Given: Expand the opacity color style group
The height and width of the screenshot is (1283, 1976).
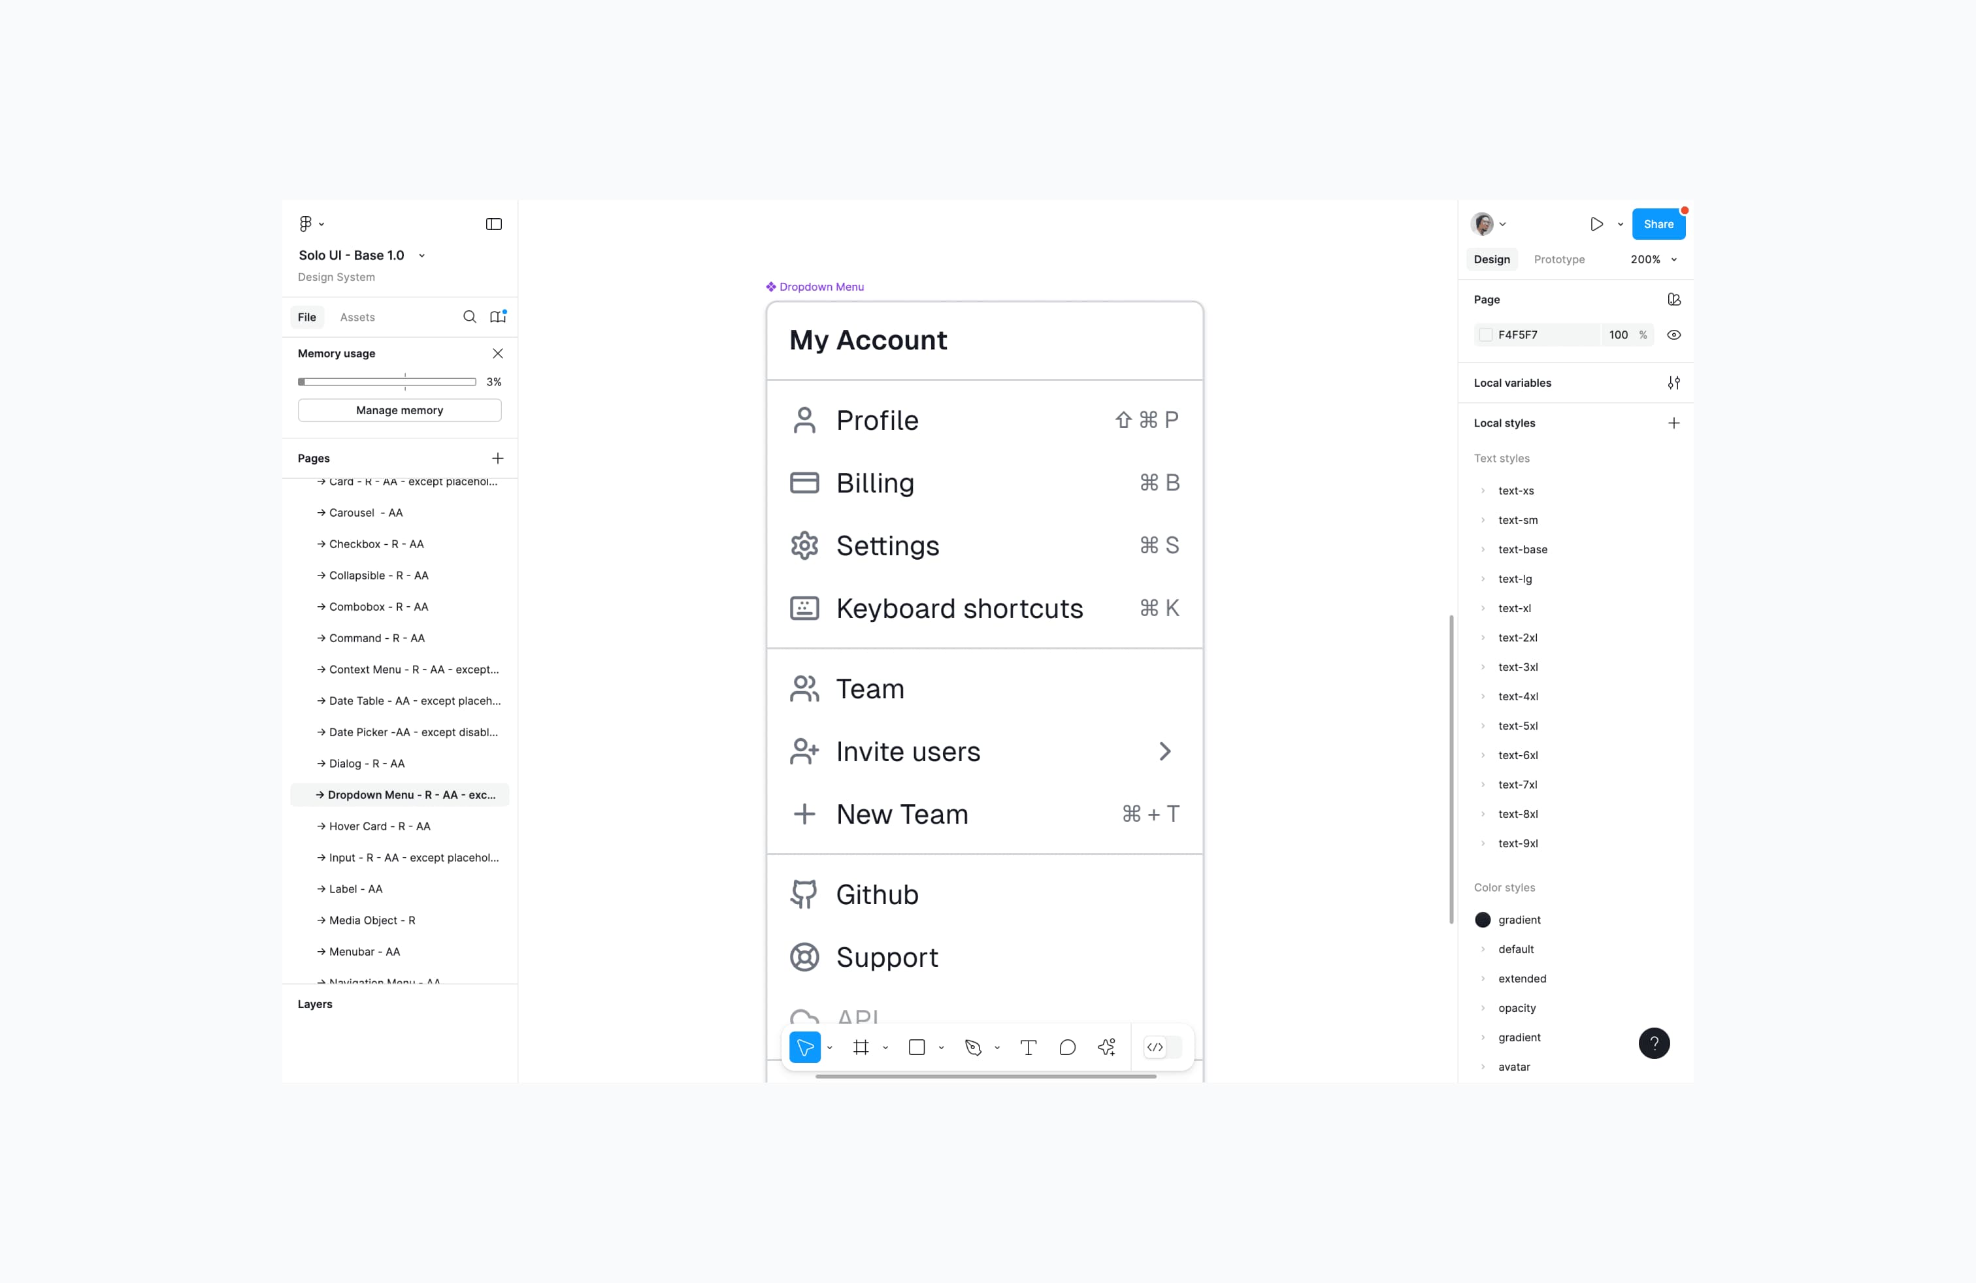Looking at the screenshot, I should pyautogui.click(x=1483, y=1009).
